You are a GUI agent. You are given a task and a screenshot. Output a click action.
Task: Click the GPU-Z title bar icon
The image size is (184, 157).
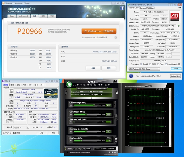pos(129,5)
